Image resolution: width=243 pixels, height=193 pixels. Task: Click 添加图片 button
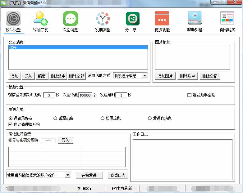165,76
